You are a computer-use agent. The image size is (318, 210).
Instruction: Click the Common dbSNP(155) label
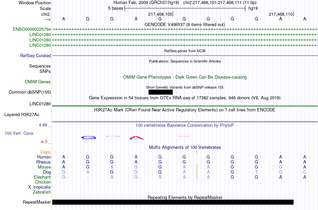(29, 92)
